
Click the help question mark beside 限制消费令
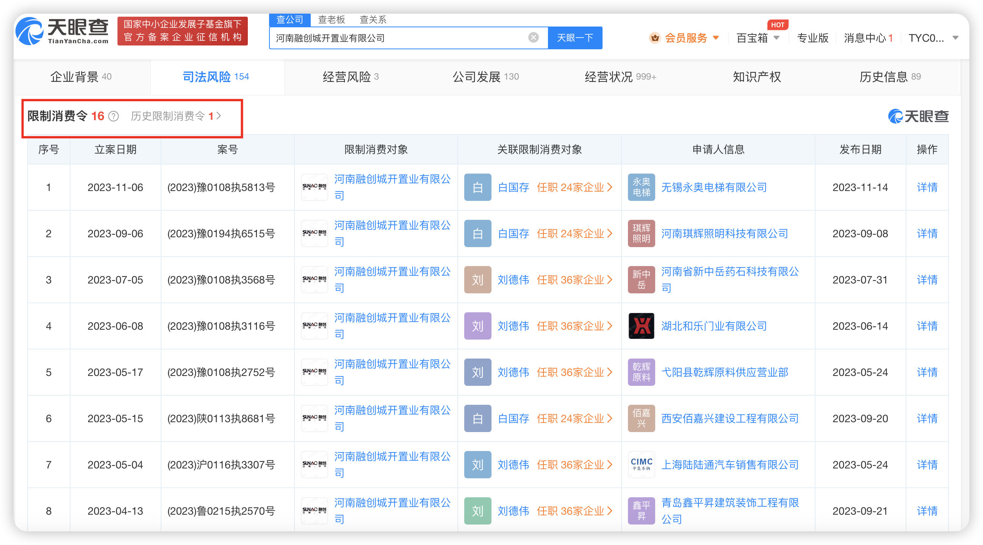pos(113,116)
